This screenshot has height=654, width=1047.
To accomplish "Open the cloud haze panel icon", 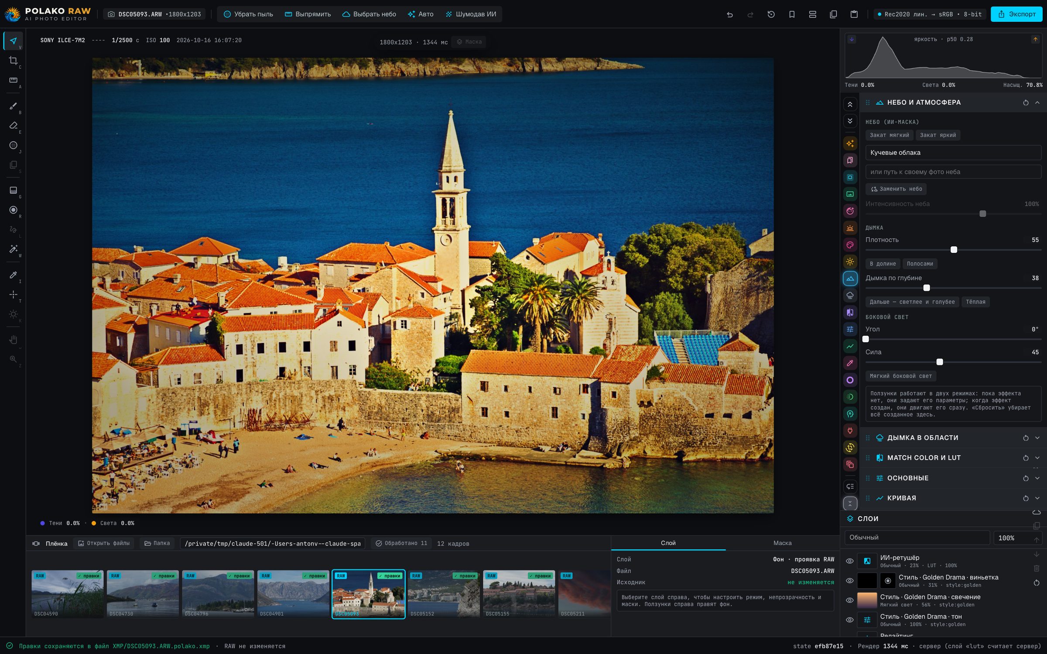I will pyautogui.click(x=850, y=296).
